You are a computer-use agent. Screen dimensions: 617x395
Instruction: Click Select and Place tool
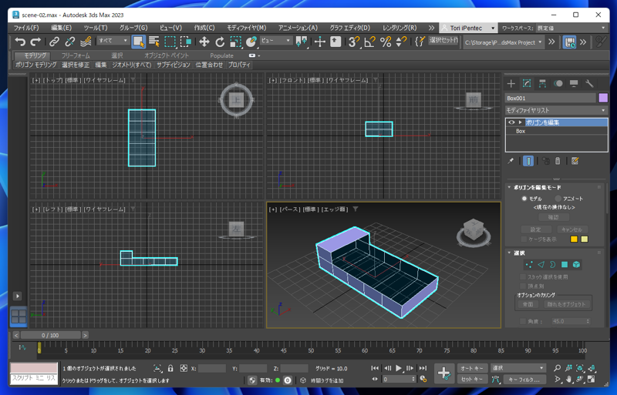tap(251, 42)
